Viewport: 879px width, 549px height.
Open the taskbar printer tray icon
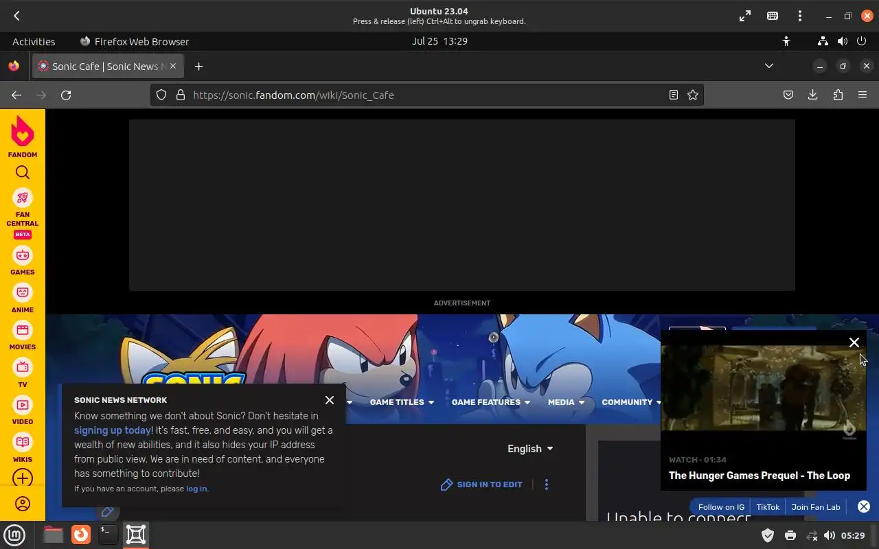pos(790,535)
